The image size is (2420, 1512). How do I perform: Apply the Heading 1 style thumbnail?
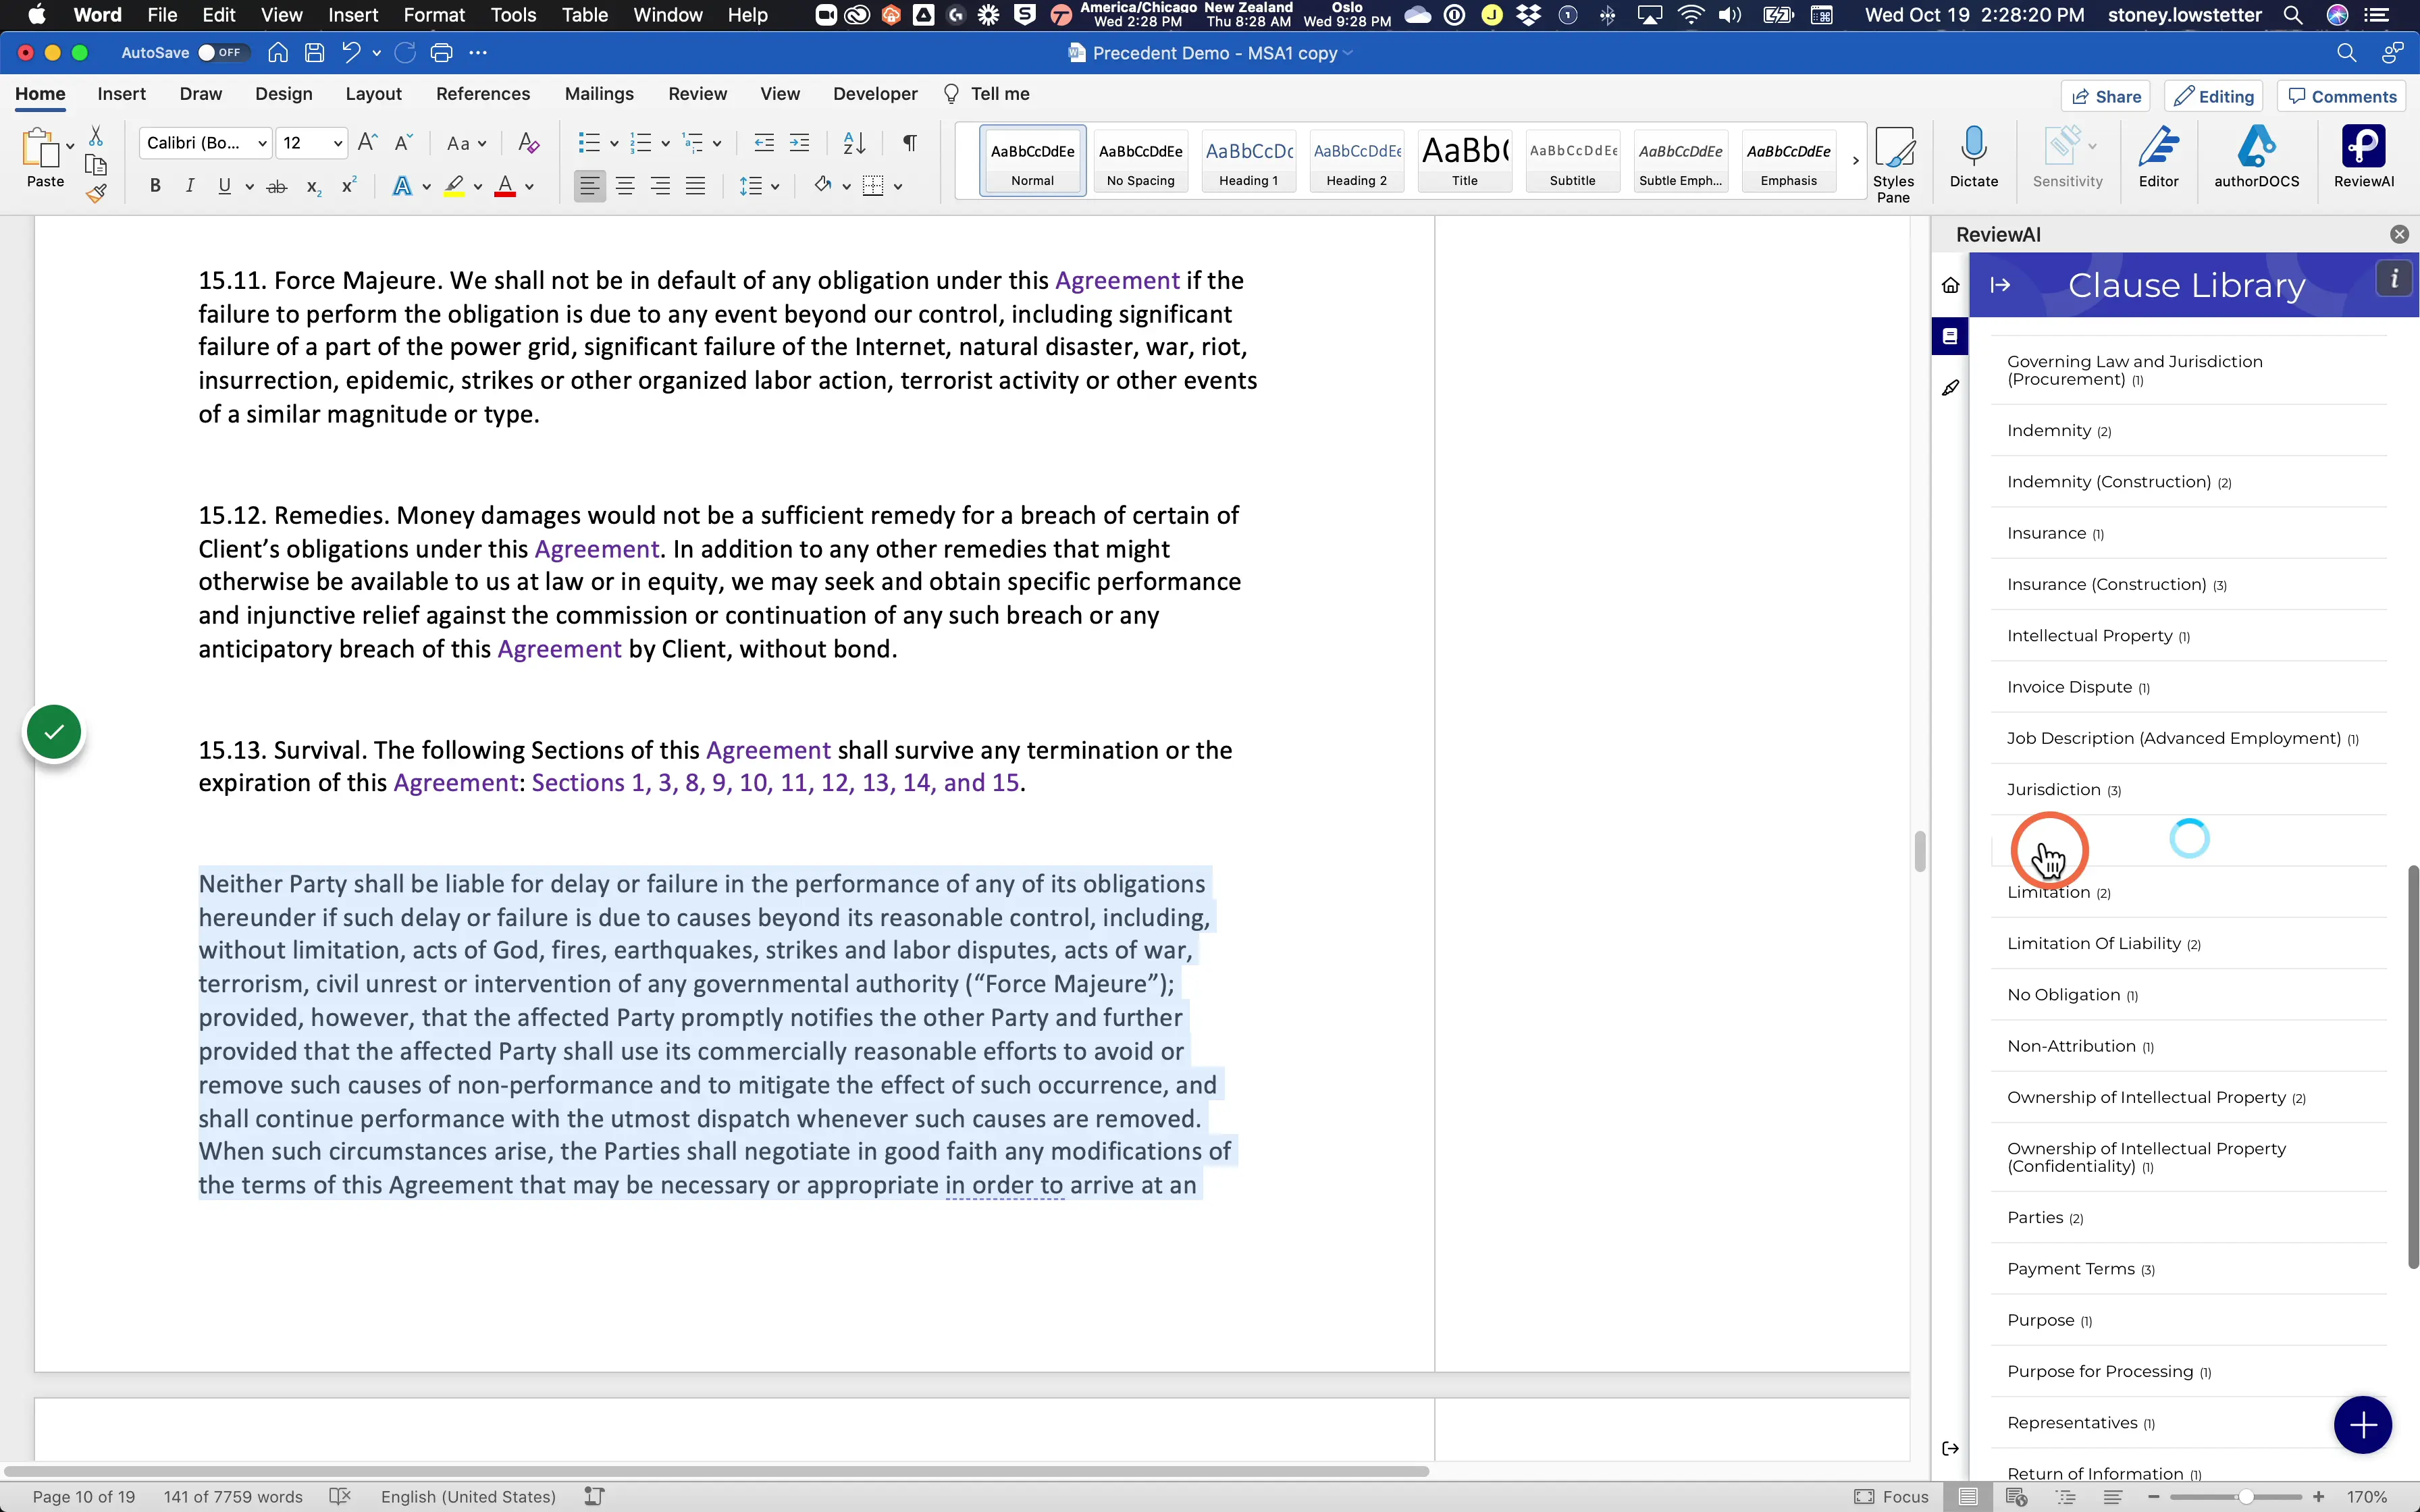pyautogui.click(x=1248, y=160)
